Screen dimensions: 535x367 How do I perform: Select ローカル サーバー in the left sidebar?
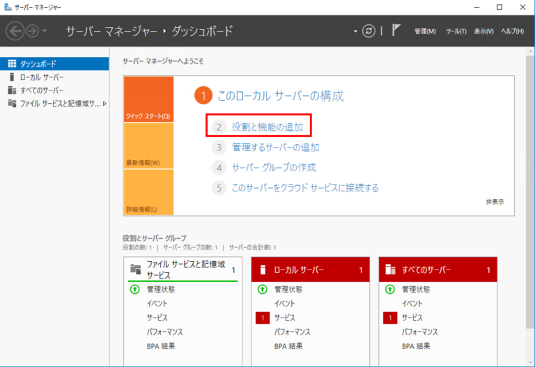54,77
